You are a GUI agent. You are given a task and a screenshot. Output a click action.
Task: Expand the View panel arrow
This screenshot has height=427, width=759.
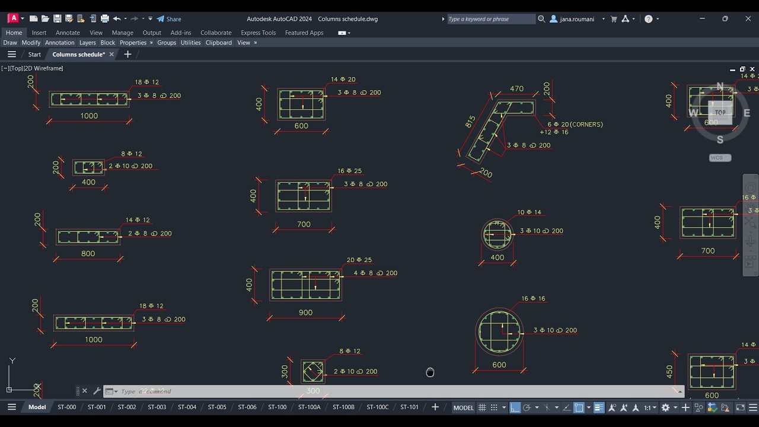click(x=256, y=43)
